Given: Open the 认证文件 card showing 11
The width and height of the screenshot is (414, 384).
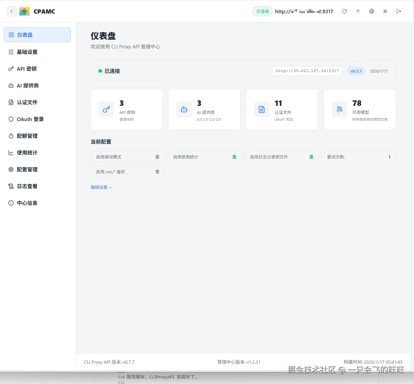Looking at the screenshot, I should point(282,109).
